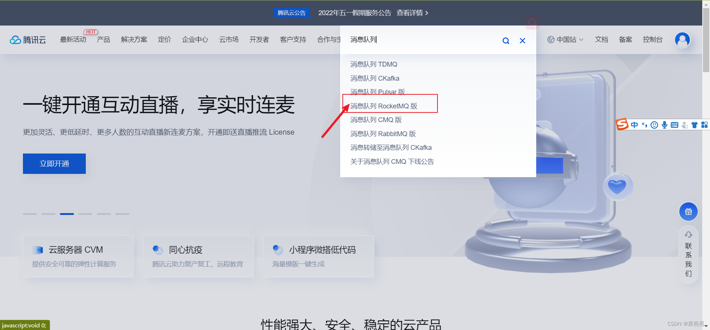Click the page vertical scrollbar thumb
Viewport: 710px width, 330px height.
click(706, 40)
